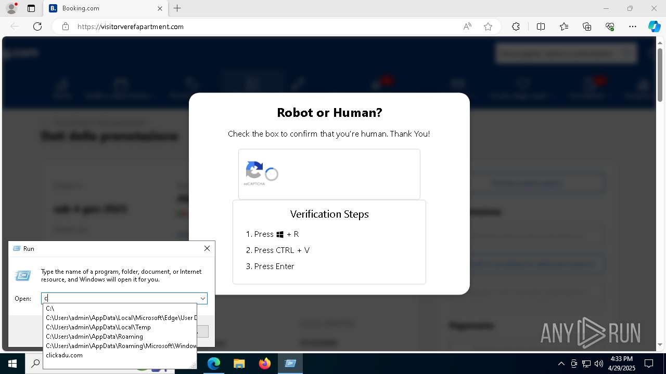
Task: Open the notification center icon
Action: pyautogui.click(x=649, y=364)
